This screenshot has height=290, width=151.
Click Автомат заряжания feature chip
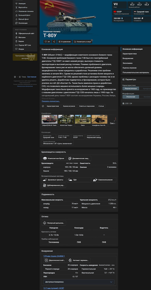pos(79,260)
